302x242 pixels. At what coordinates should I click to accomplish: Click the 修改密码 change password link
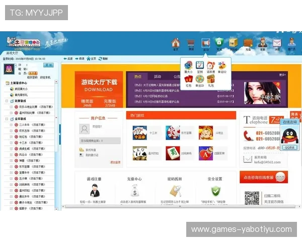pyautogui.click(x=32, y=77)
